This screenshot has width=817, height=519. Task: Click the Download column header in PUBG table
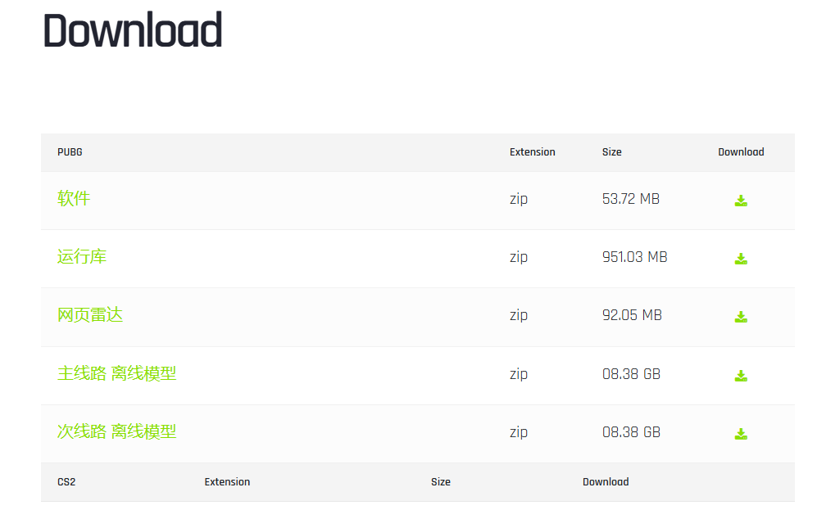pos(741,152)
